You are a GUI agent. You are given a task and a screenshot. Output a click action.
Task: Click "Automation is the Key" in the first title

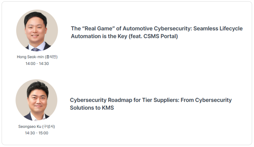(x=99, y=36)
